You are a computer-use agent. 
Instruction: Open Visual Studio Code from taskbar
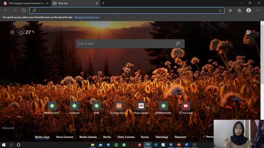(155, 145)
